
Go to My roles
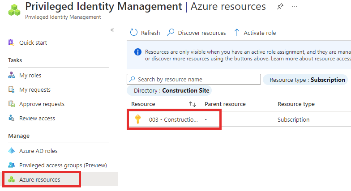[30, 75]
